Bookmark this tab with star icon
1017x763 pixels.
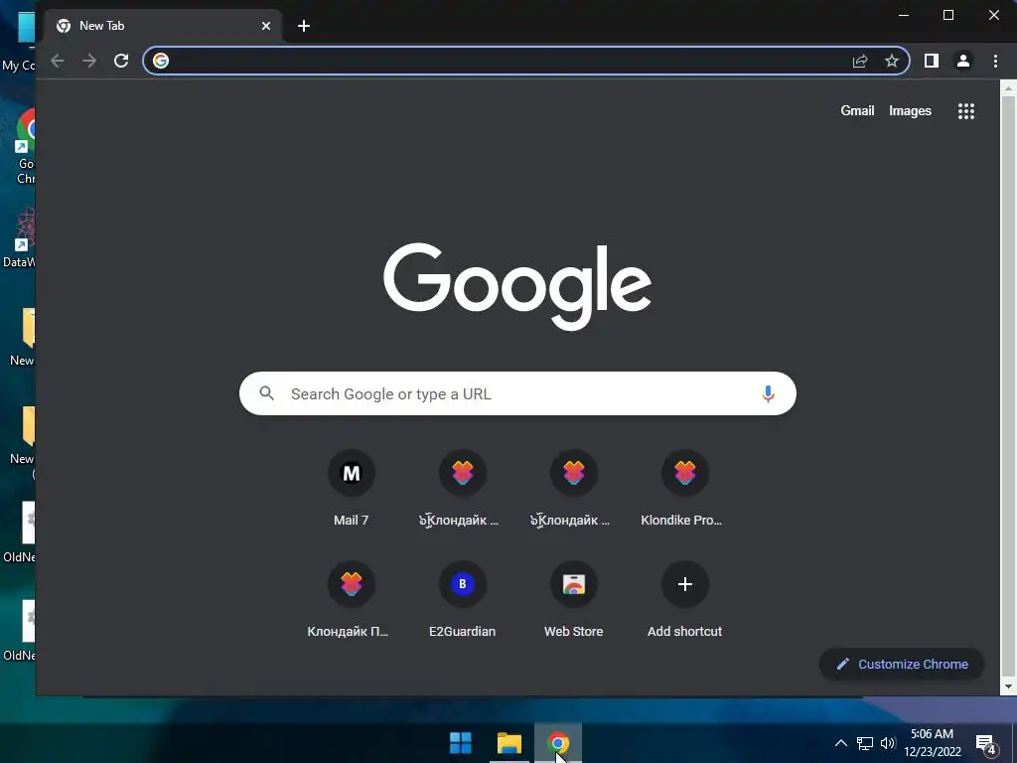pos(892,61)
